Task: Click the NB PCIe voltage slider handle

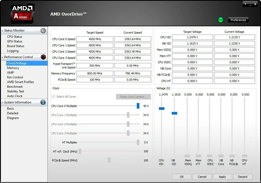Action: click(232, 156)
